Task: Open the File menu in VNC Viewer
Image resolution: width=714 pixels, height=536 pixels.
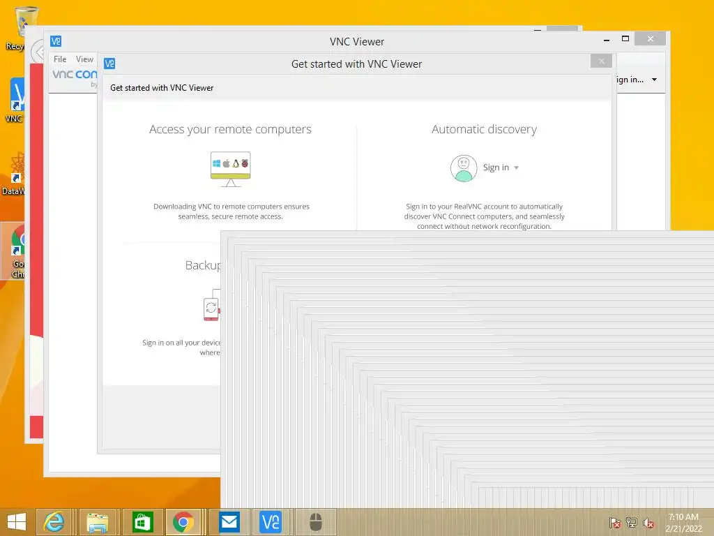Action: (x=60, y=59)
